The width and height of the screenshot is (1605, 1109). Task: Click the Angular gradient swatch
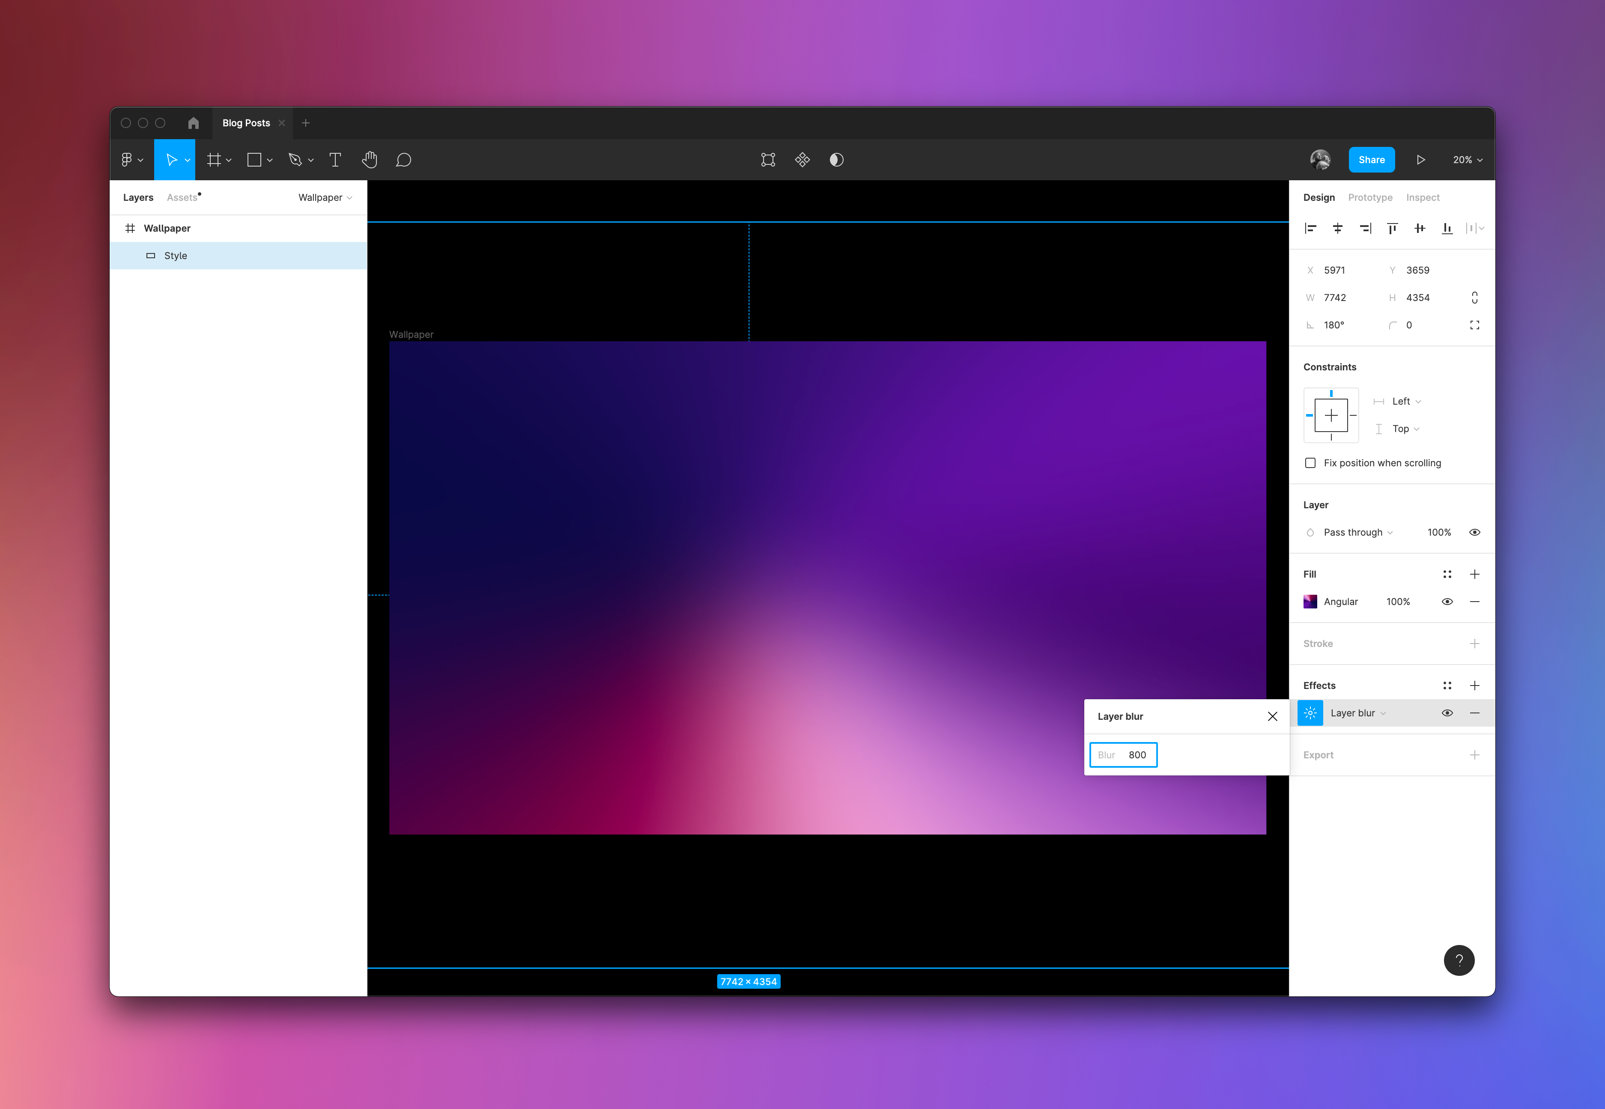1310,601
